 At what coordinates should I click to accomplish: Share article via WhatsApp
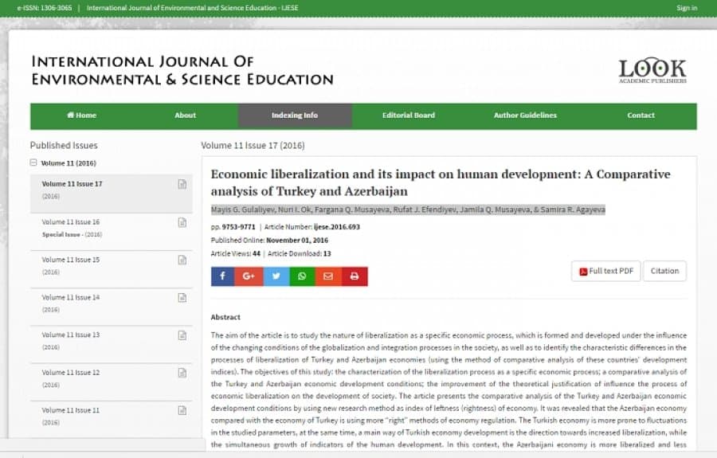[x=302, y=276]
